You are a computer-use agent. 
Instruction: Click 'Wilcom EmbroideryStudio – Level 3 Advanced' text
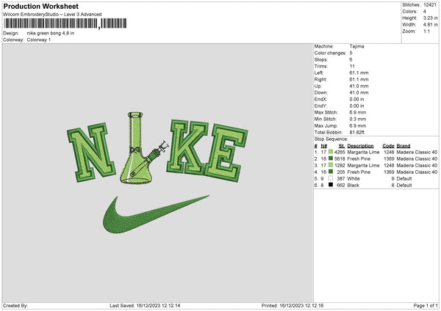tap(52, 15)
